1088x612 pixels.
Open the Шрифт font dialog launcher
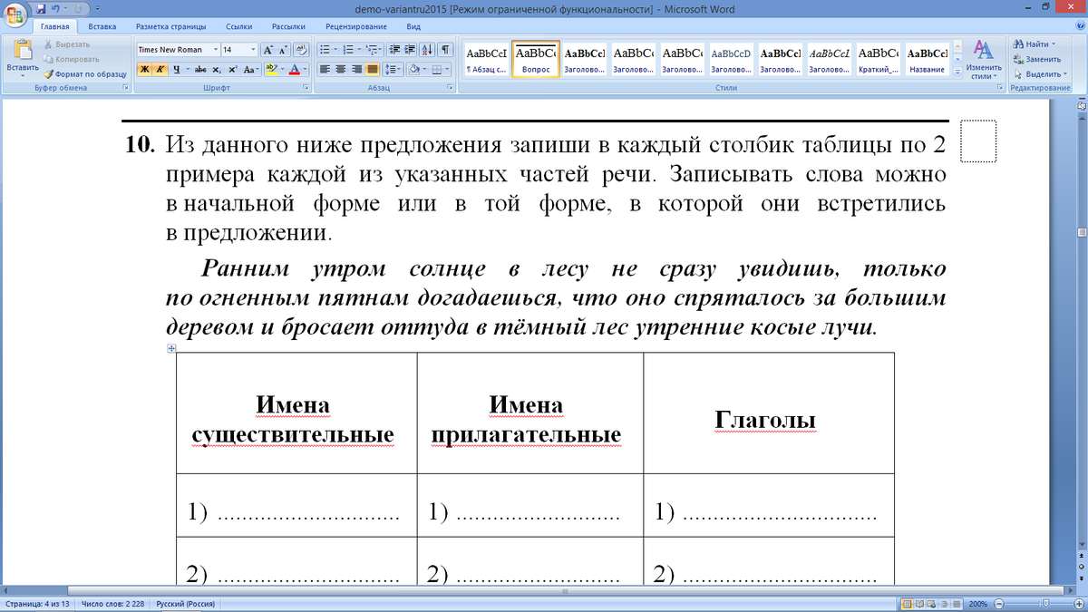tap(306, 88)
